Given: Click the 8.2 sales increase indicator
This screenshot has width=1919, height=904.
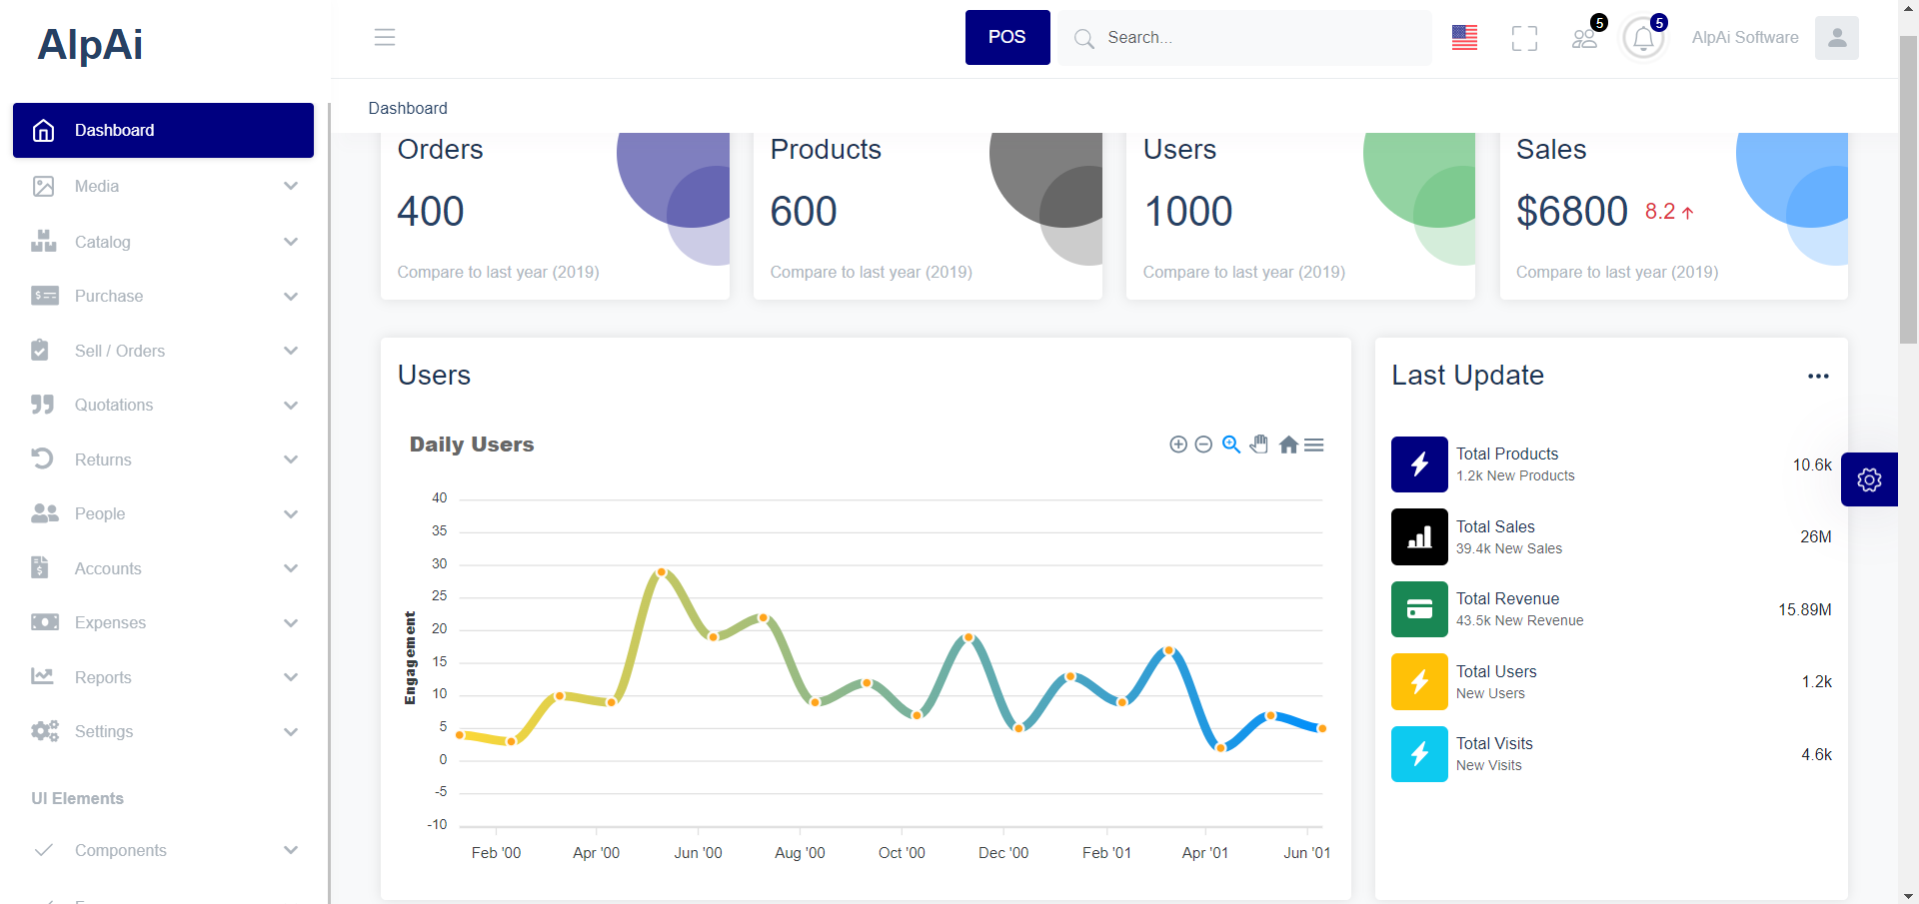Looking at the screenshot, I should pos(1669,212).
